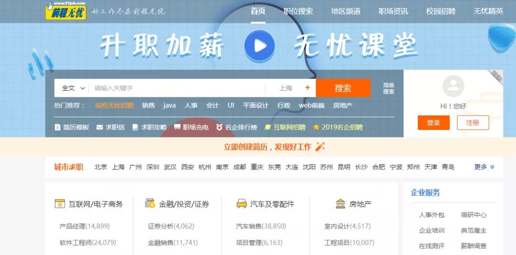The width and height of the screenshot is (516, 255).
Task: Click 人事外包 under 企业服务
Action: point(431,215)
